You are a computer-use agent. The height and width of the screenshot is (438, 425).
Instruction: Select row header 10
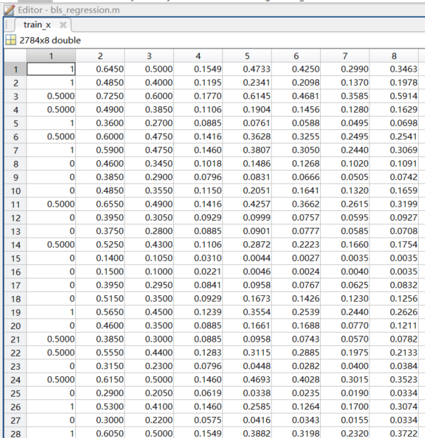15,191
